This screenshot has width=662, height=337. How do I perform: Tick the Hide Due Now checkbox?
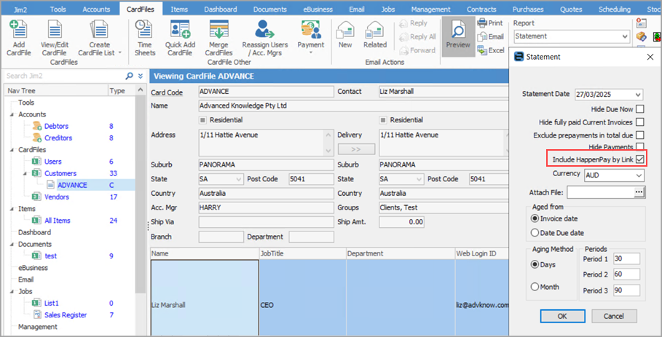click(x=640, y=109)
